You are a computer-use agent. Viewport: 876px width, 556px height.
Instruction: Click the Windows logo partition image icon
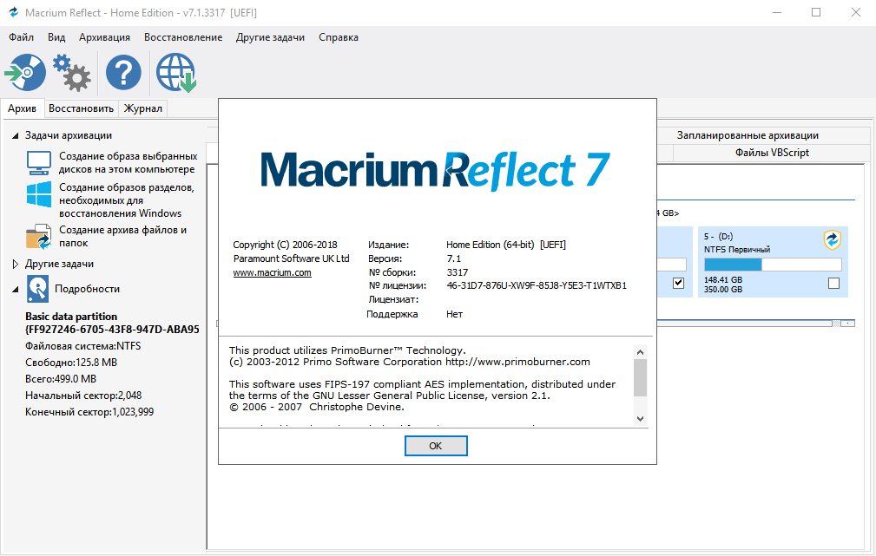(x=38, y=194)
